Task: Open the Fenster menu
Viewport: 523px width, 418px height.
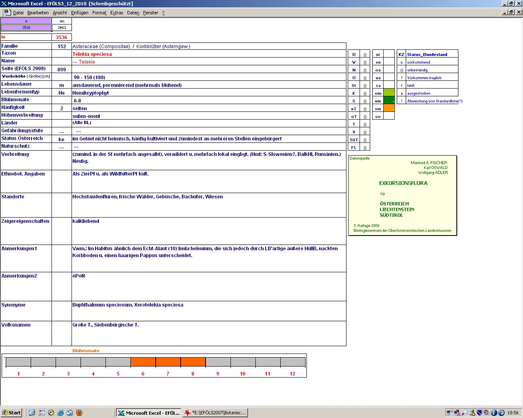Action: point(150,13)
